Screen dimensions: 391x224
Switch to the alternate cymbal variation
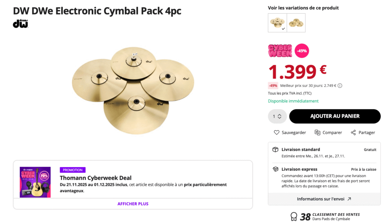point(296,22)
